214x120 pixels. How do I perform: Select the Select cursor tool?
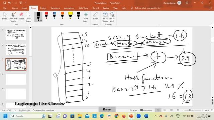(x=5, y=16)
